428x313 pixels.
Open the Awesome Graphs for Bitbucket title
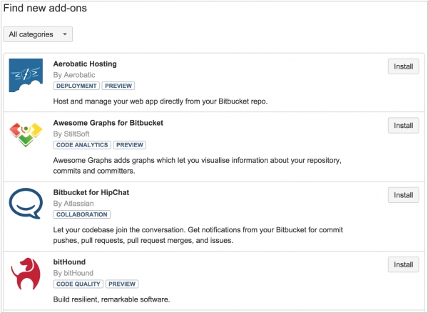(x=108, y=123)
